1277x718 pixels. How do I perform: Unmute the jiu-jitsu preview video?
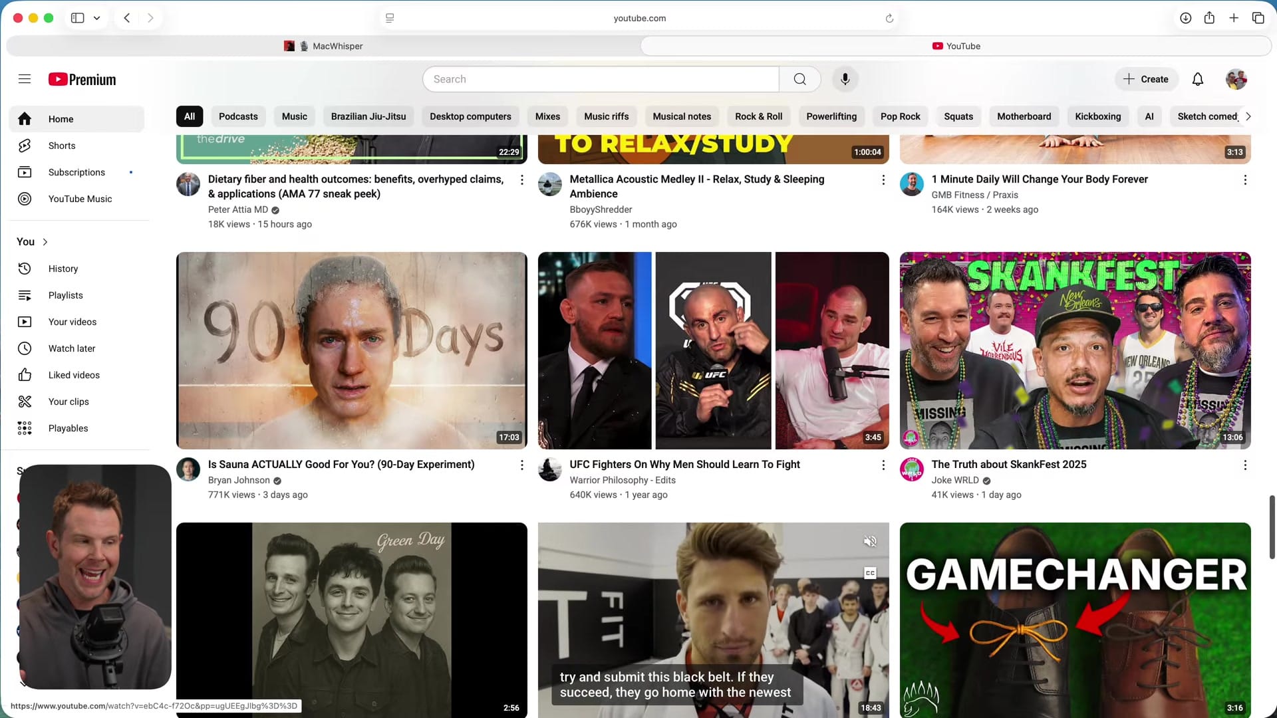[870, 541]
